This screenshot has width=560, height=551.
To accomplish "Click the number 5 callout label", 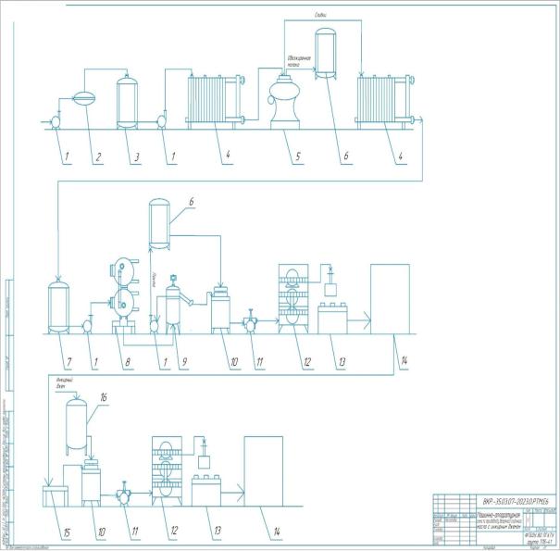I will point(298,157).
